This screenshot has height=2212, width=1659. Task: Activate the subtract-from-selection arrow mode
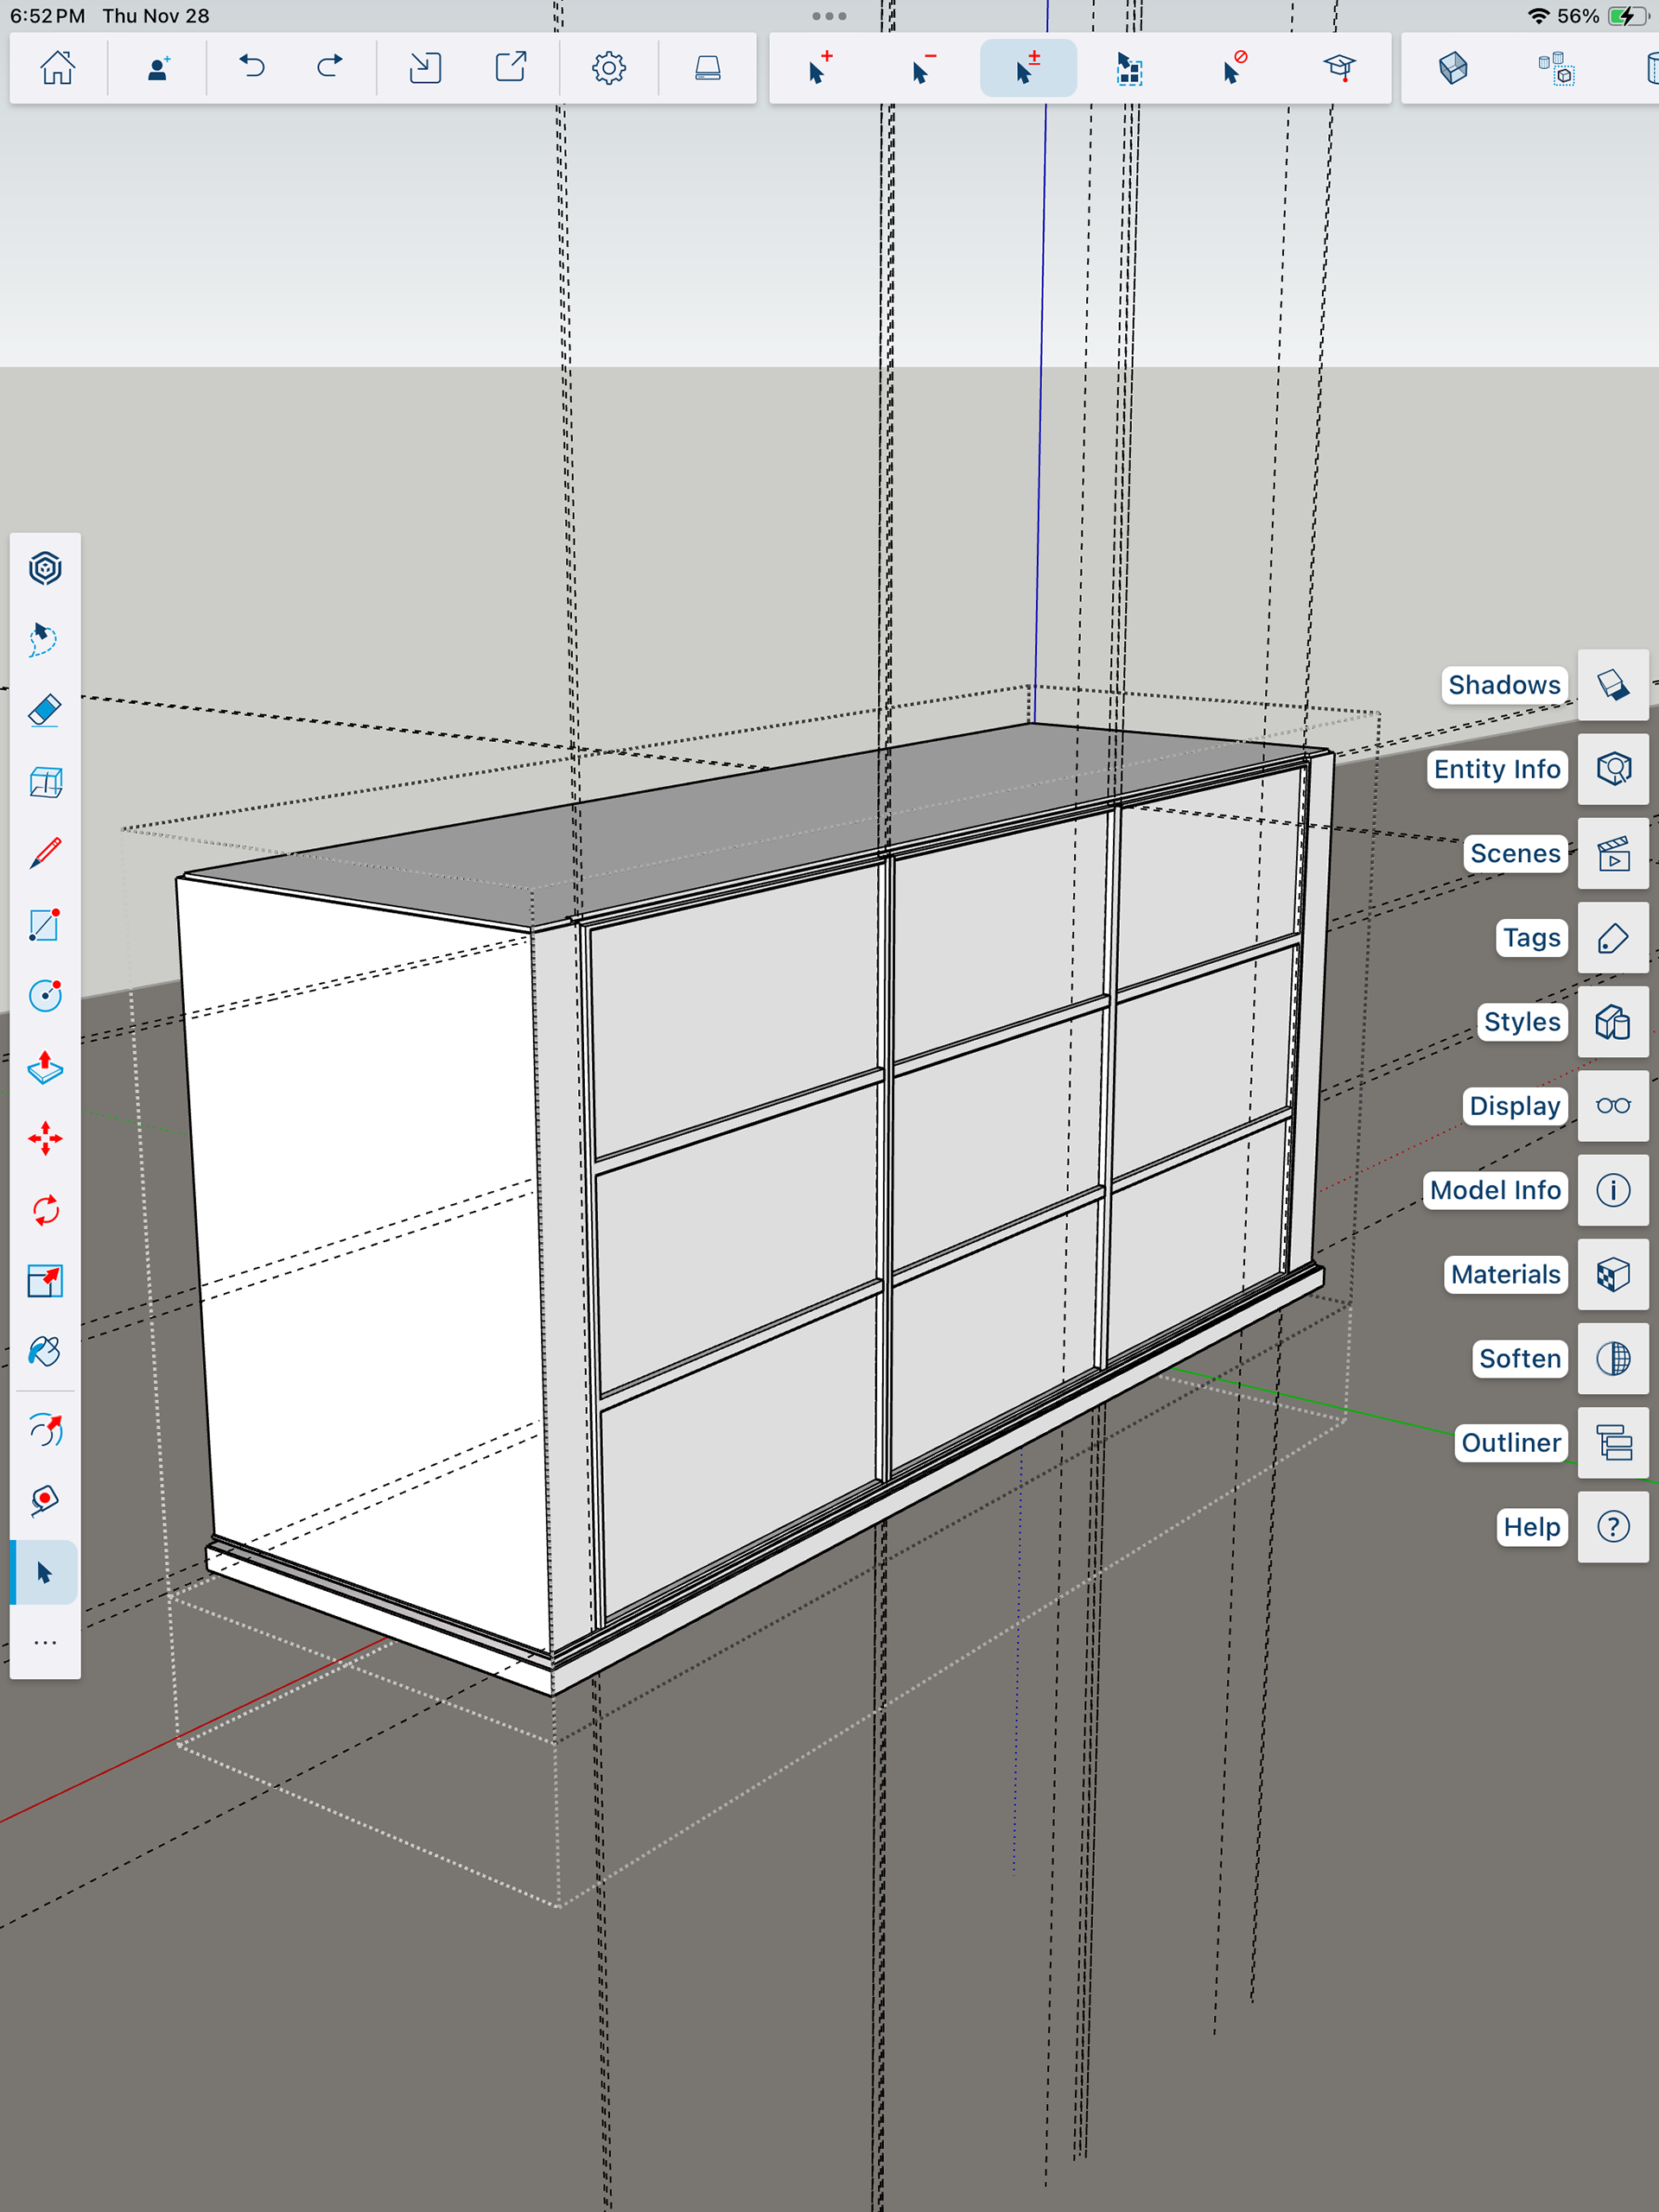(923, 68)
